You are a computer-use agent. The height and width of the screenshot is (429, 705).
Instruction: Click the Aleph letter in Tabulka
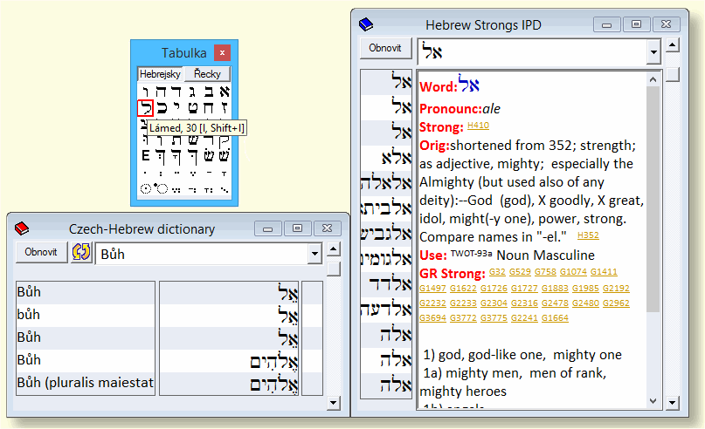coord(223,91)
